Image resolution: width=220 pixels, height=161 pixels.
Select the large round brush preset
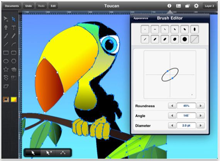pos(184,39)
